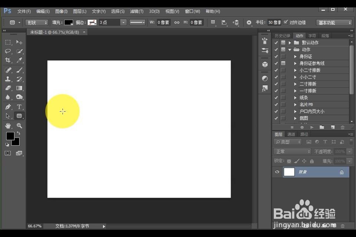The image size is (356, 237).
Task: Select the History Brush tool
Action: tap(19, 79)
